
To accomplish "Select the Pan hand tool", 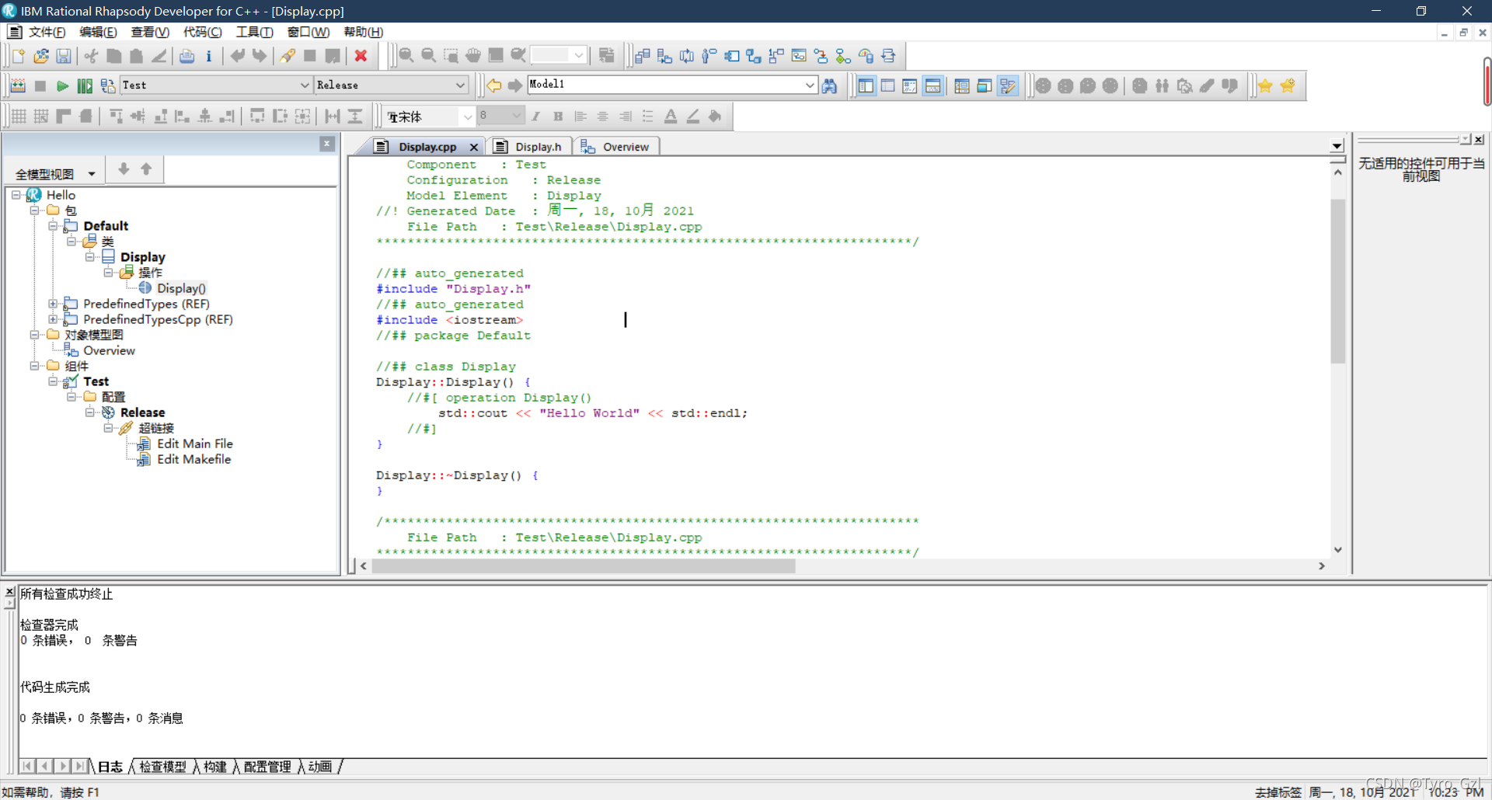I will pyautogui.click(x=473, y=56).
